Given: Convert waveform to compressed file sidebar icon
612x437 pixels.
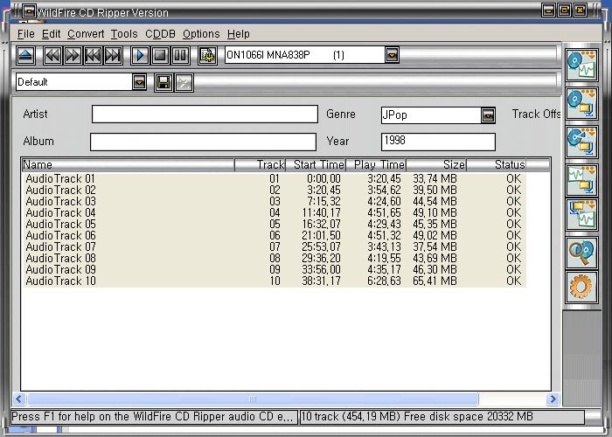Looking at the screenshot, I should [581, 180].
